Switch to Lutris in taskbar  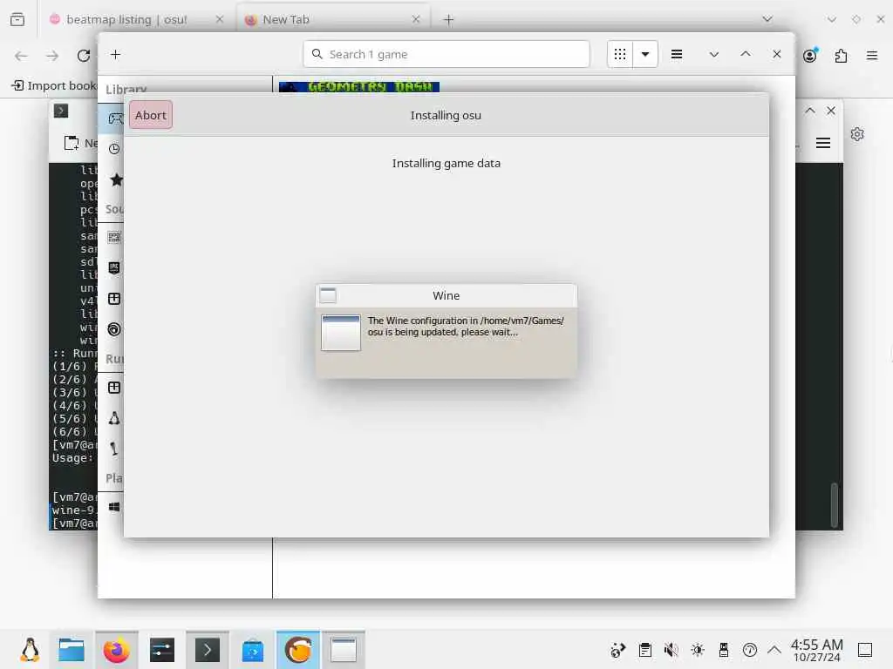tap(298, 650)
